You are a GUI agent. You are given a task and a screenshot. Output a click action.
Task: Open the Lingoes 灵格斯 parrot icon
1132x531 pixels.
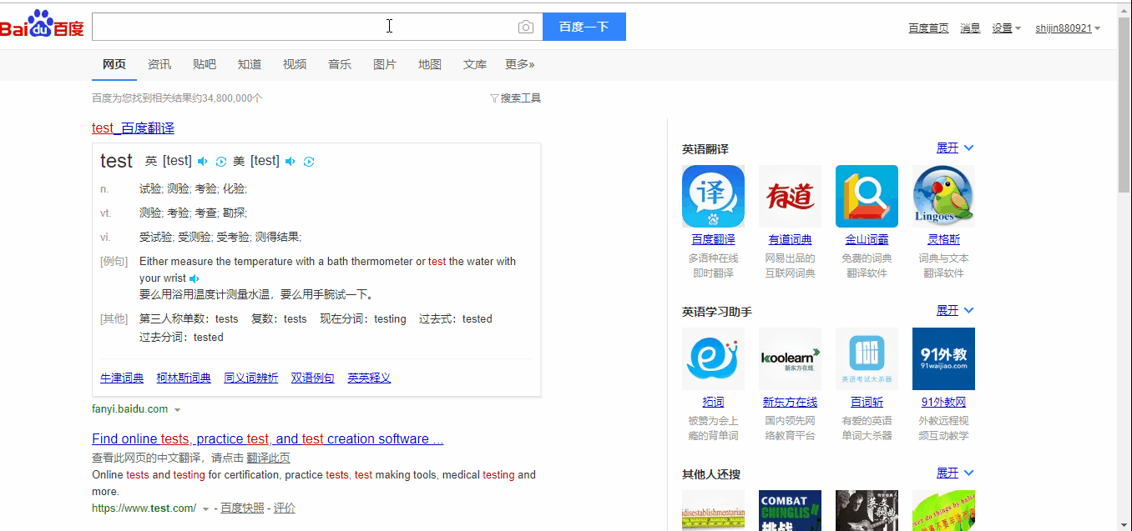point(943,196)
